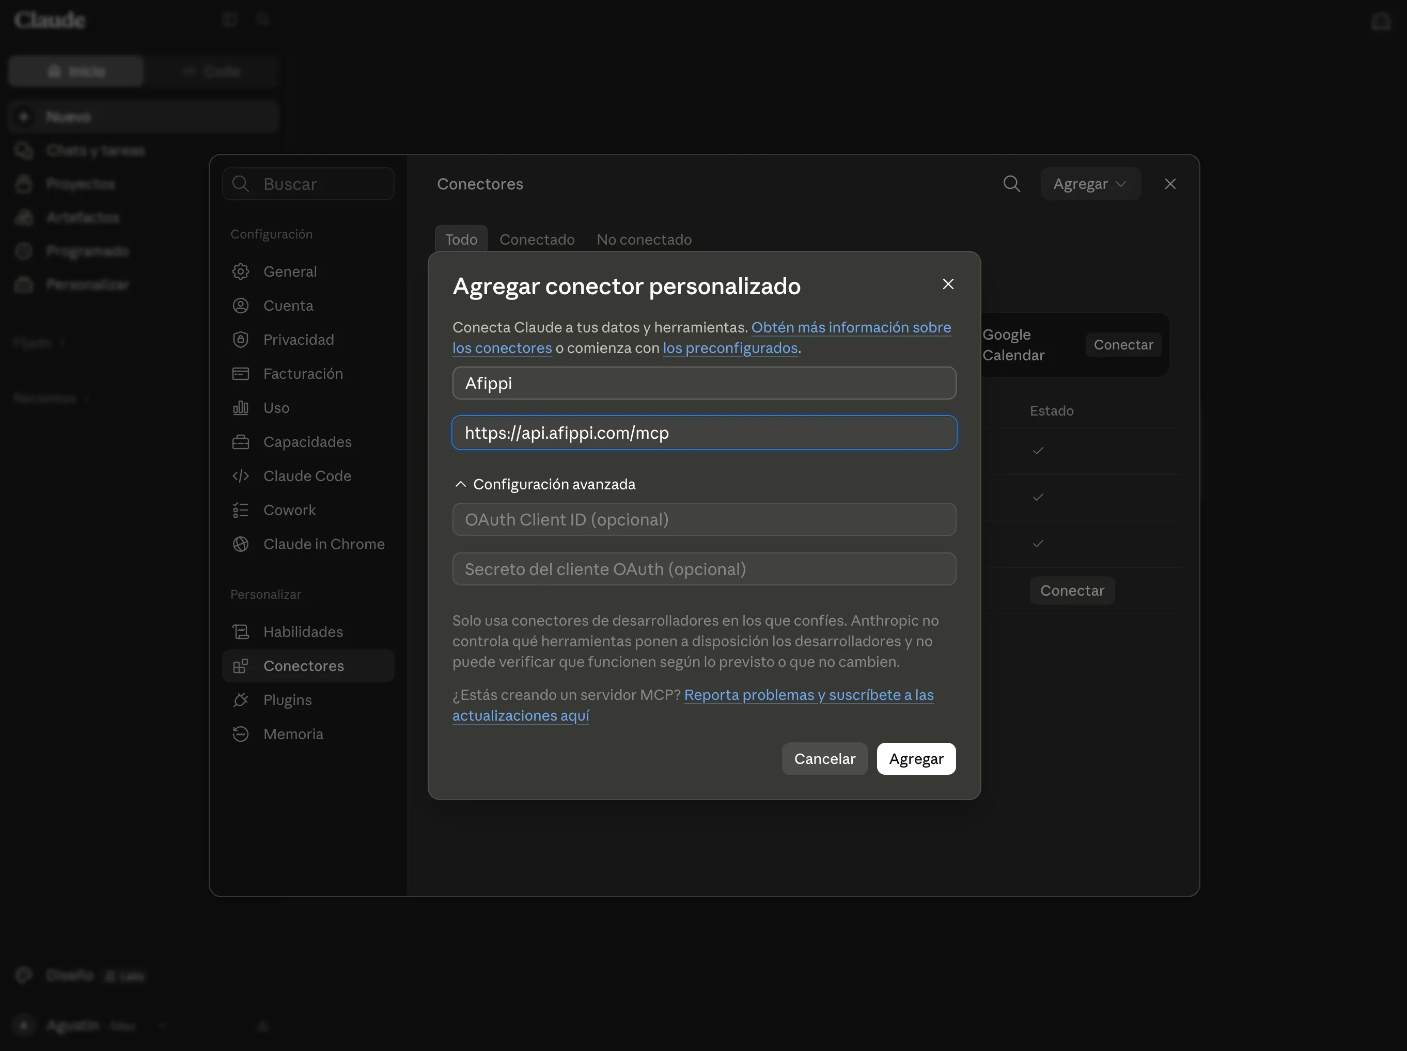Click Conectar on the Google Calendar card
The height and width of the screenshot is (1051, 1407).
point(1123,345)
